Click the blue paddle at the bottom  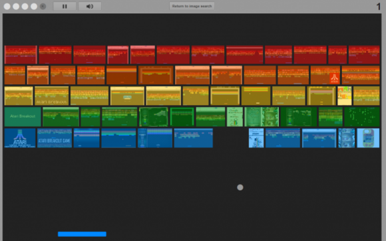click(x=82, y=234)
